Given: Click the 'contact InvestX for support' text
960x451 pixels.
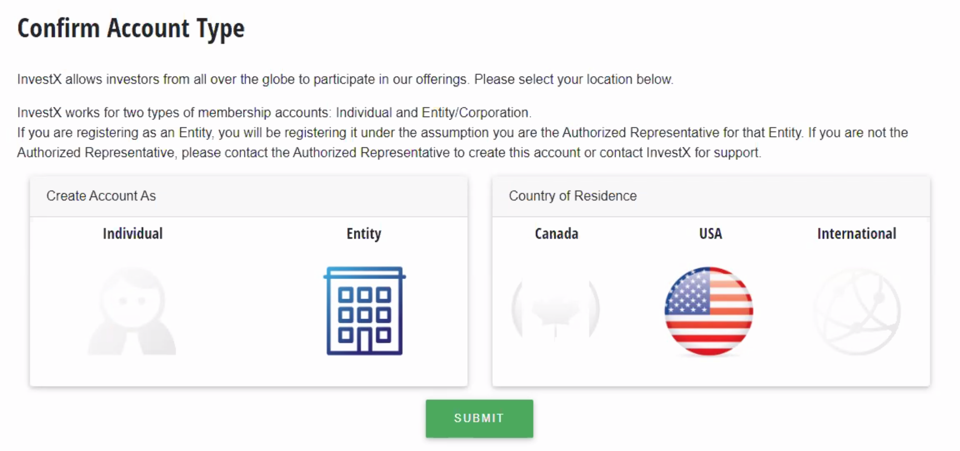Looking at the screenshot, I should pos(680,153).
